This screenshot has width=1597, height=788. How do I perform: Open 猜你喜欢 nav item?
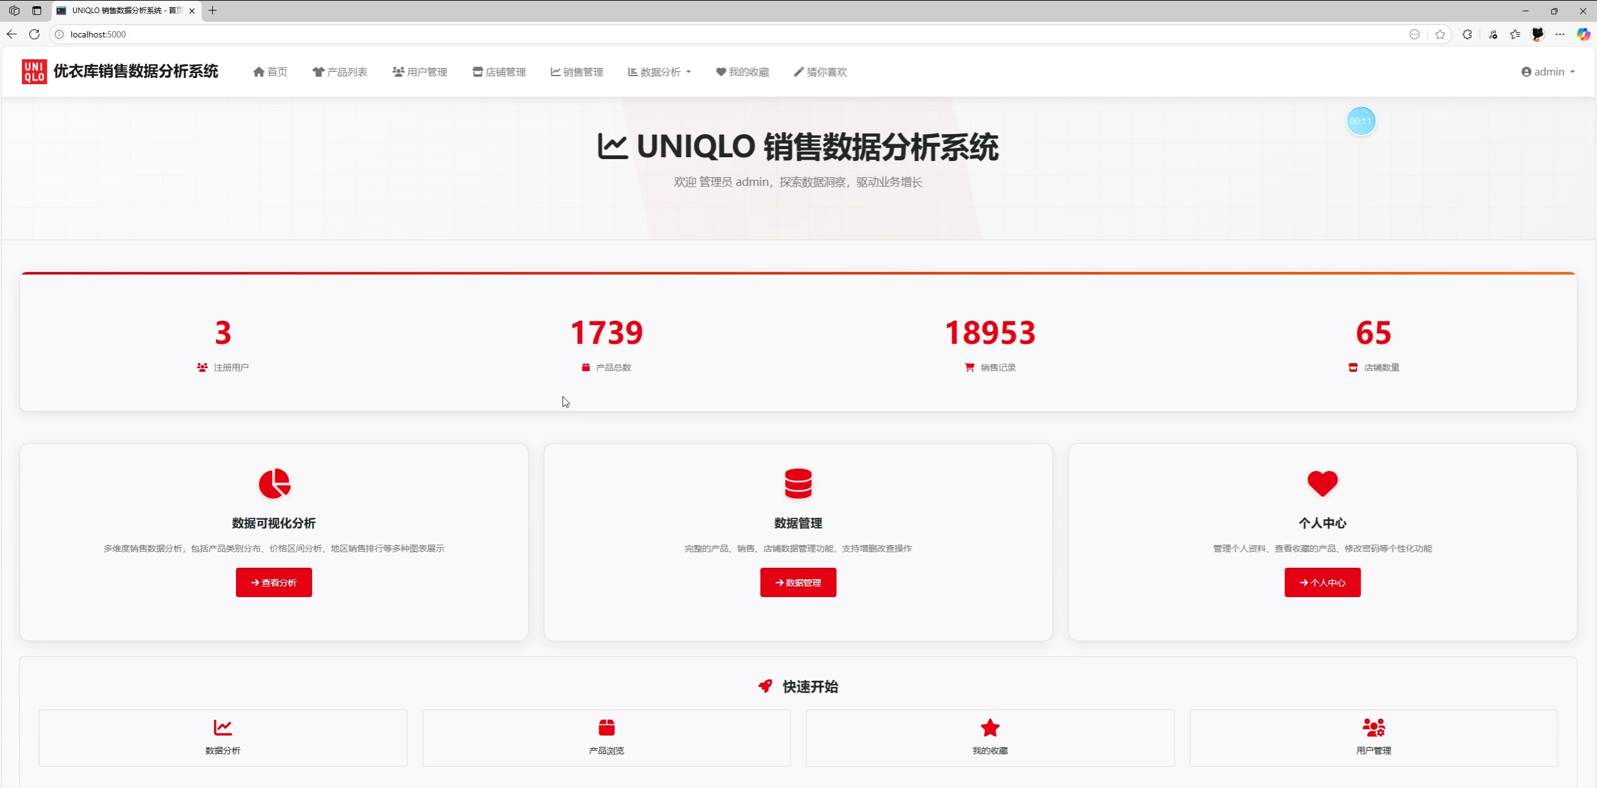(x=821, y=72)
